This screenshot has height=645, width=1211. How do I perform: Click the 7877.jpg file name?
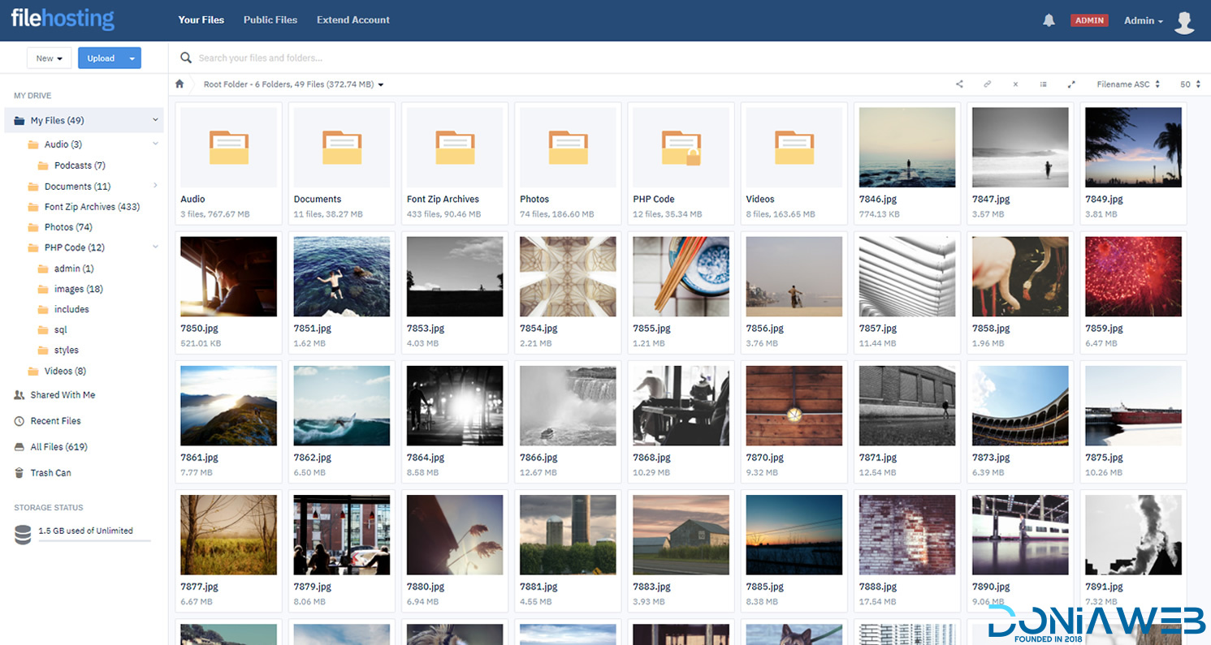pos(199,587)
